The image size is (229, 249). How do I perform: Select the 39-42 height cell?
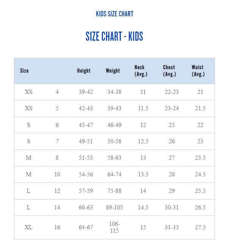click(85, 92)
